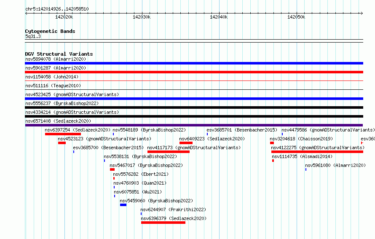This screenshot has height=239, width=375.
Task: Click the ruler's right end arrow
Action: 362,13
